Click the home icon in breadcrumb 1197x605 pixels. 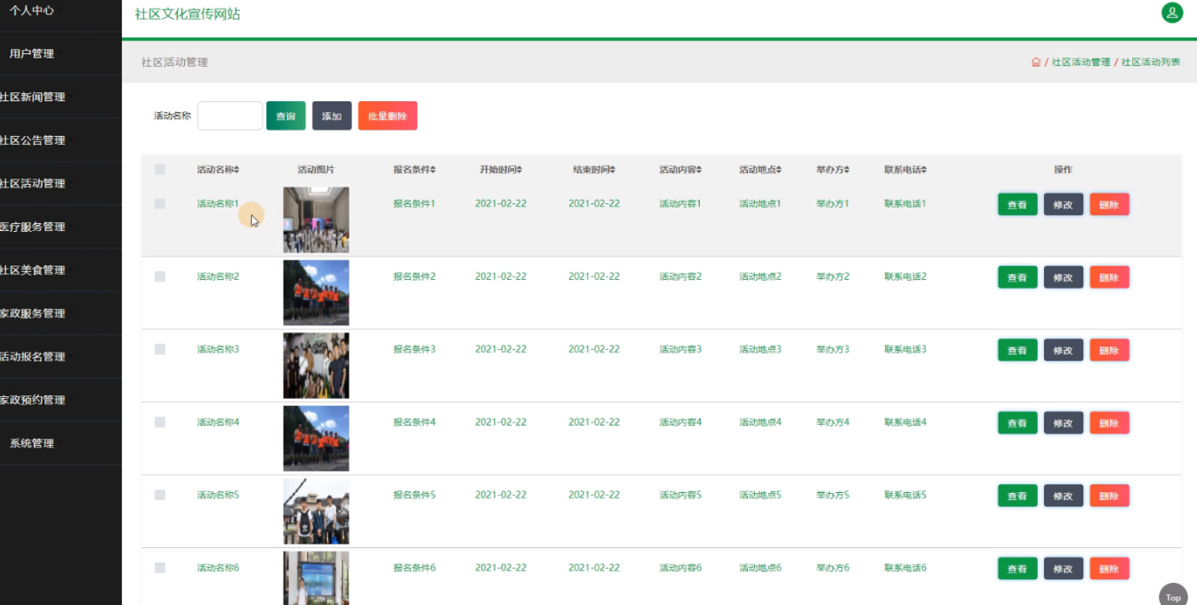1036,62
